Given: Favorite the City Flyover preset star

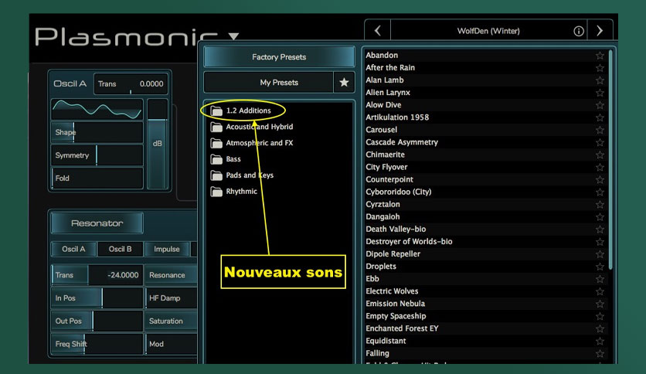Looking at the screenshot, I should [600, 167].
